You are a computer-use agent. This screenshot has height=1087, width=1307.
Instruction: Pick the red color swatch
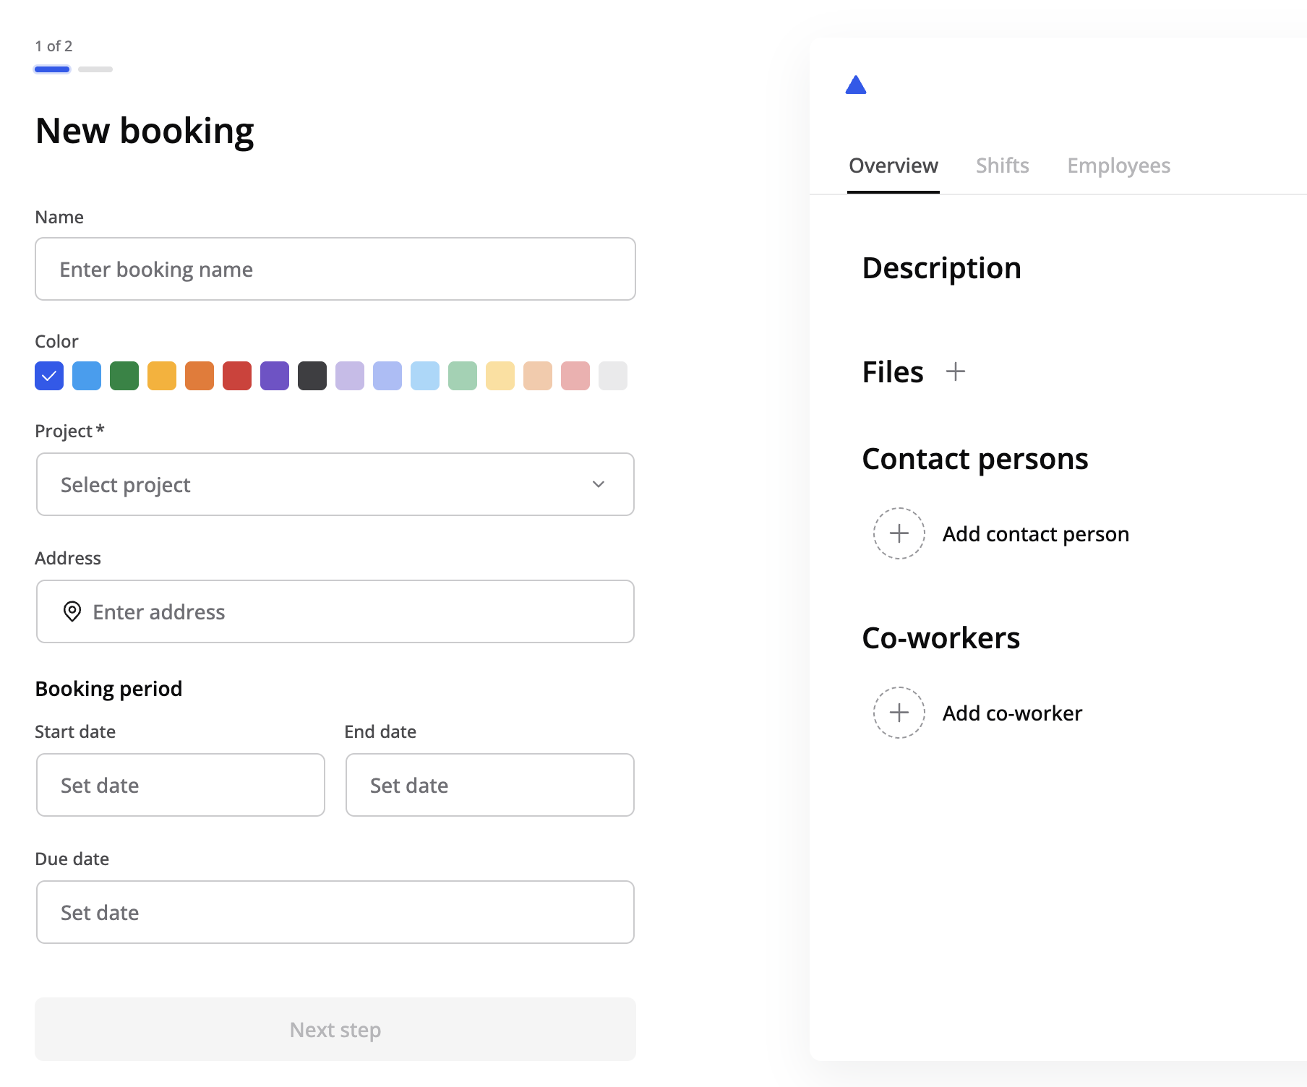pyautogui.click(x=237, y=376)
